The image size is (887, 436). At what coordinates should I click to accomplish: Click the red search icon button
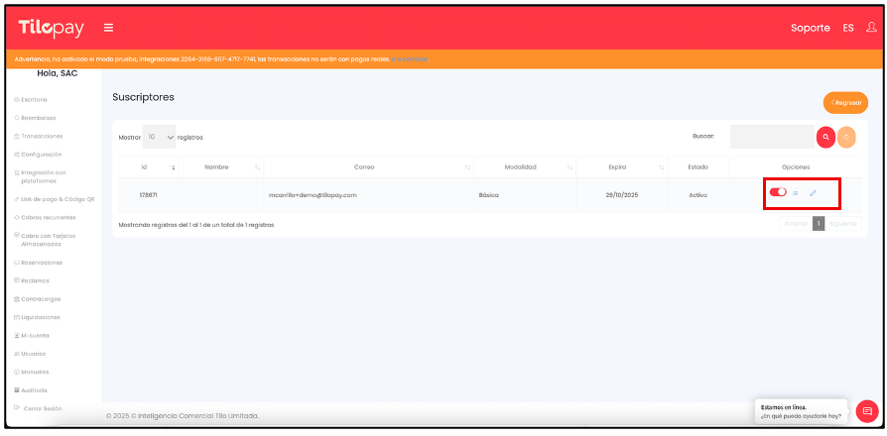coord(825,137)
